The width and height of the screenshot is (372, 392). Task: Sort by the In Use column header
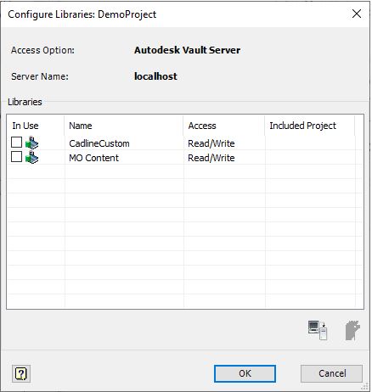click(36, 126)
